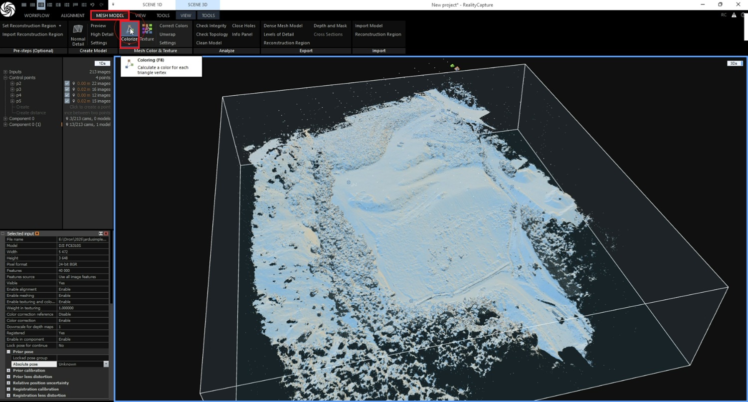
Task: Switch to the ALIGNMENT ribbon tab
Action: pyautogui.click(x=73, y=15)
